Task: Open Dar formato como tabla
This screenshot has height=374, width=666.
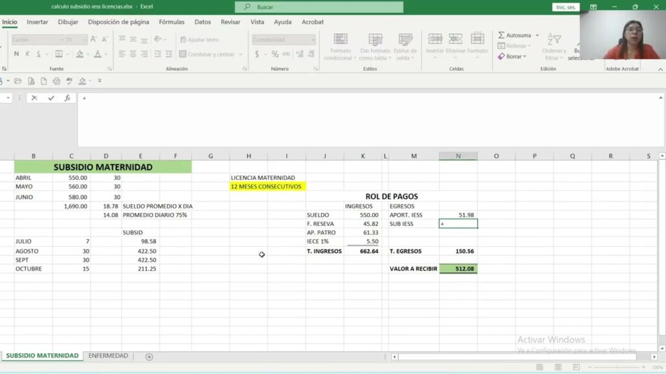Action: [x=375, y=47]
